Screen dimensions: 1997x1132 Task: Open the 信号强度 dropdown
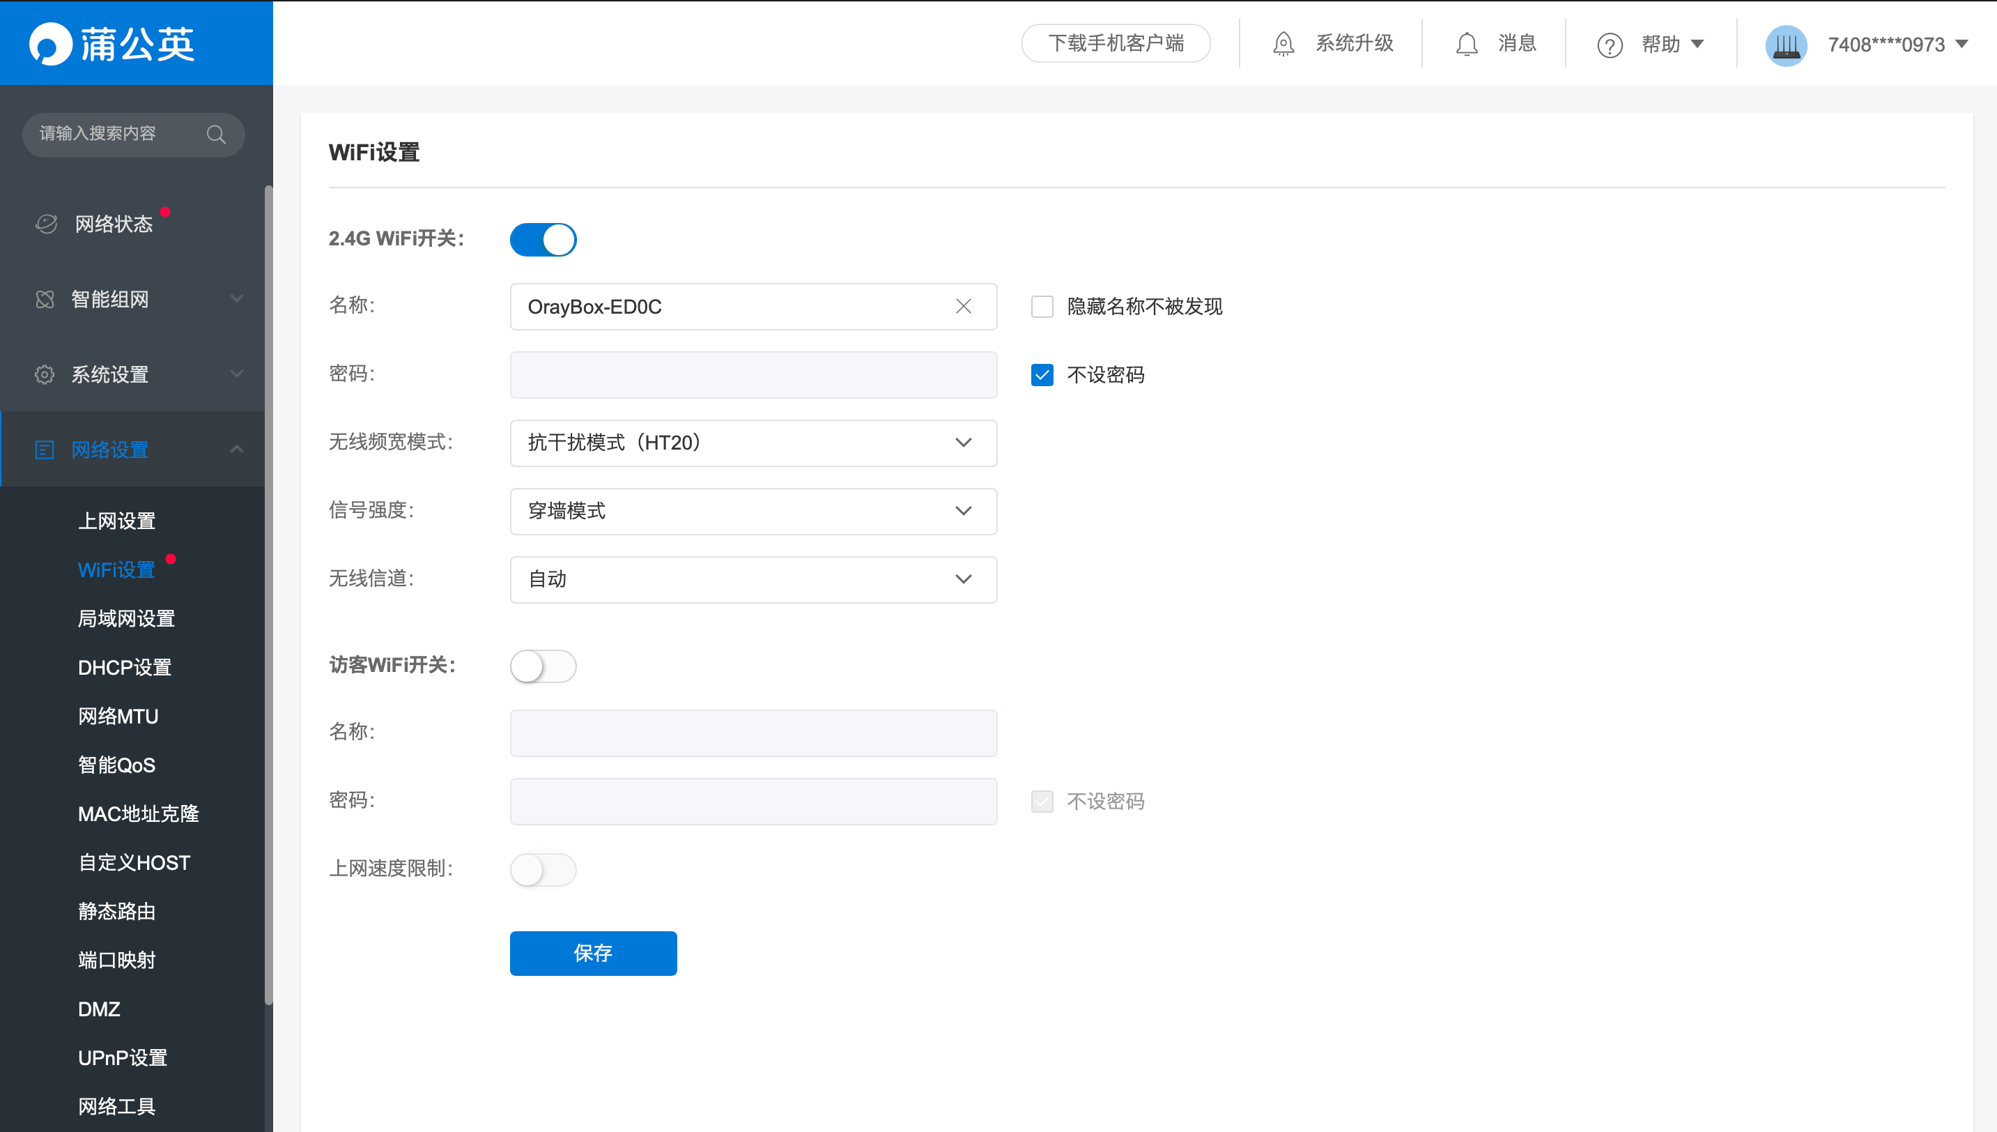(753, 511)
